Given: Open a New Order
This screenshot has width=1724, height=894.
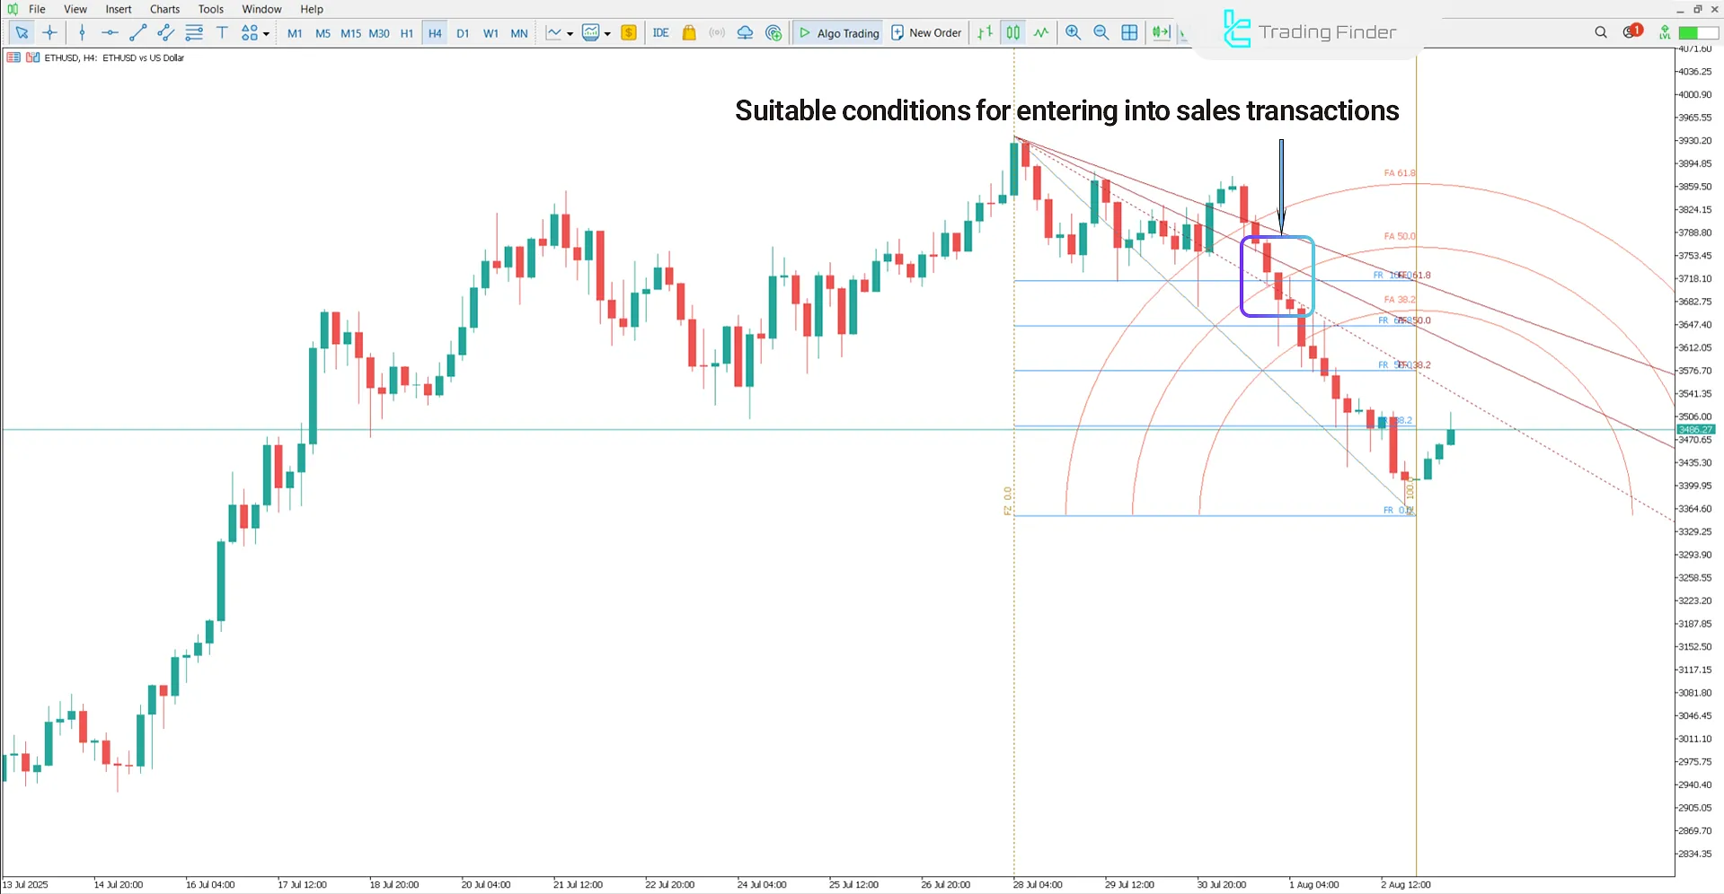Looking at the screenshot, I should (x=926, y=33).
